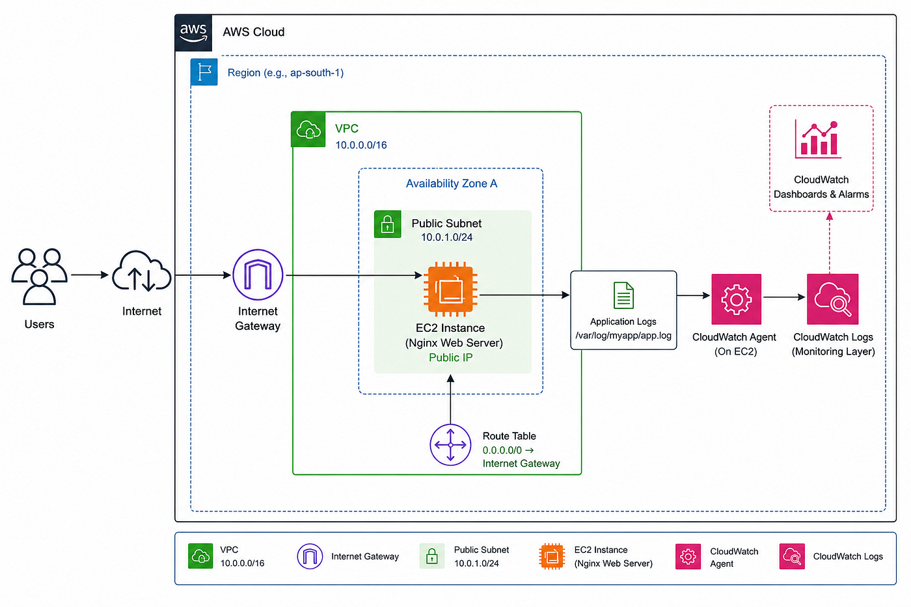
Task: Select the 'Public Subnet' label in the diagram
Action: click(x=446, y=223)
